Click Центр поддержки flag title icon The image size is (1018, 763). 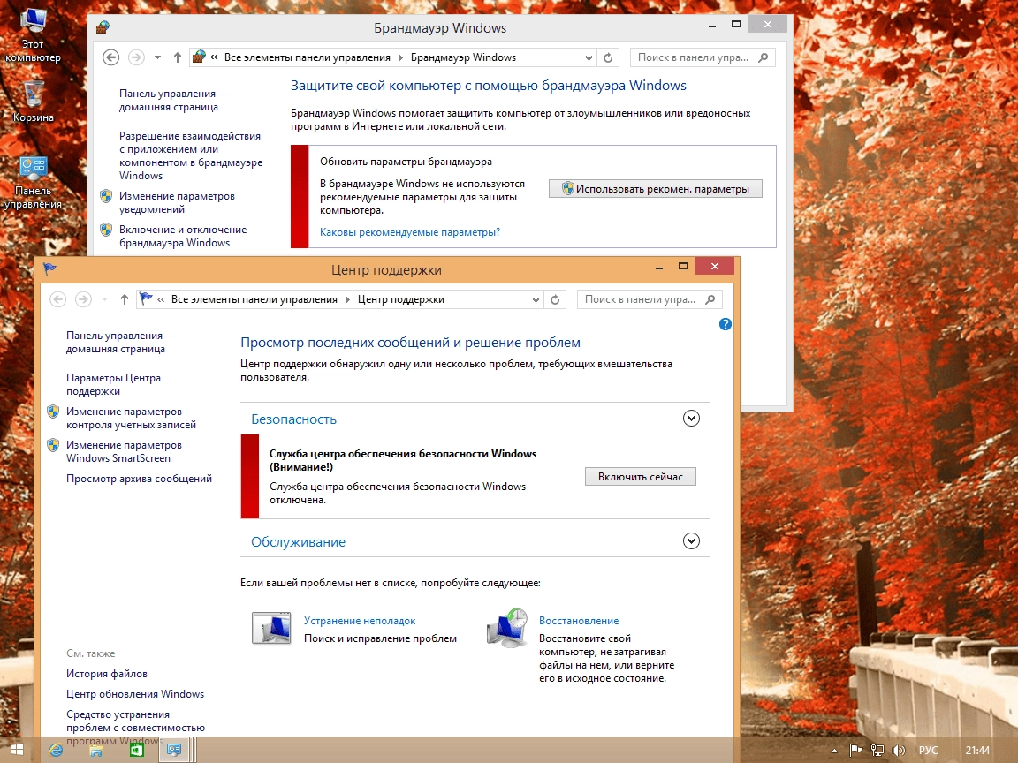pyautogui.click(x=50, y=268)
